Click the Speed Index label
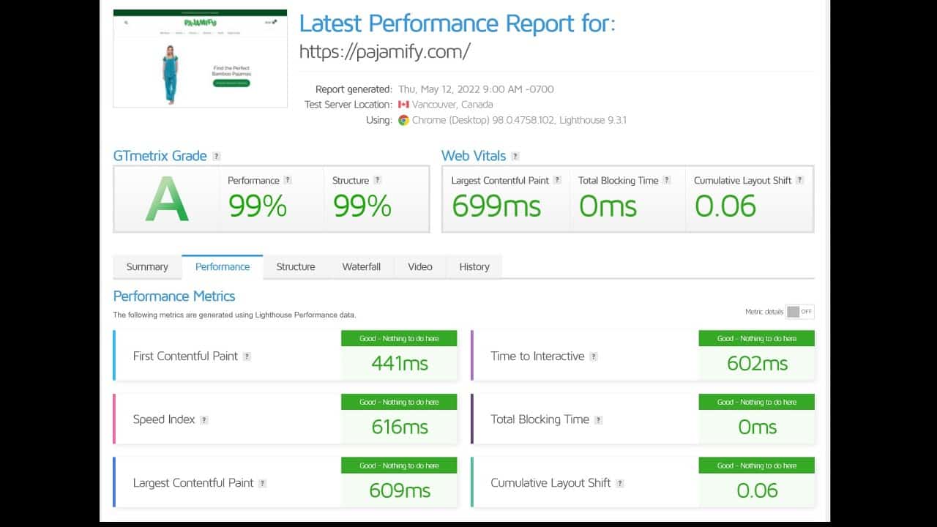 tap(164, 420)
